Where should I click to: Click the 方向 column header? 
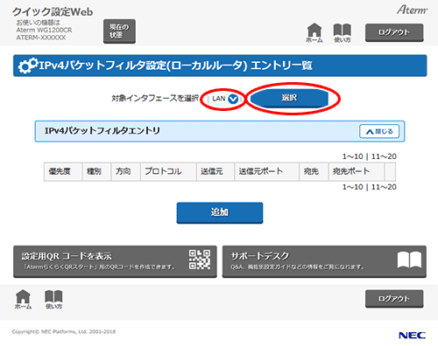tap(125, 171)
